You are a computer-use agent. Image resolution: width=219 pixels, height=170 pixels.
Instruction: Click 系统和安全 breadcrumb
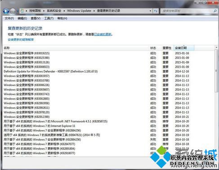coord(54,11)
